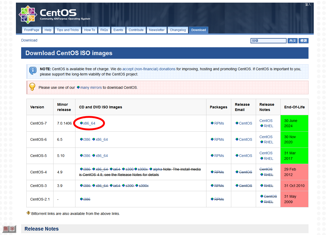Click CentOS-3 ia64 struck-through link
This screenshot has width=326, height=235.
point(117,186)
